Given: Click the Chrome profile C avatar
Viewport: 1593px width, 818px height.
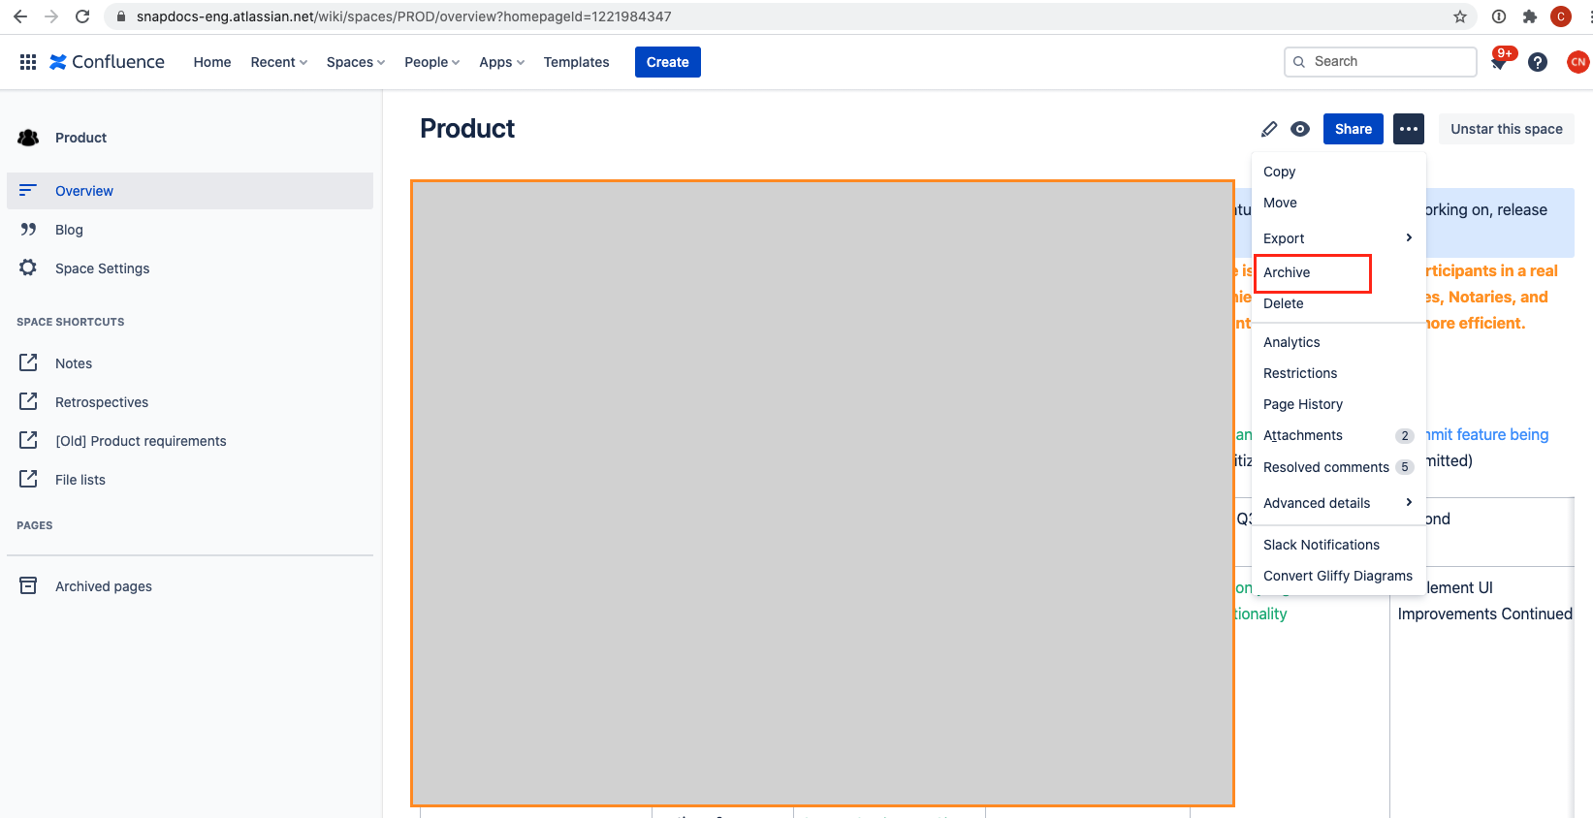Looking at the screenshot, I should click(x=1561, y=16).
